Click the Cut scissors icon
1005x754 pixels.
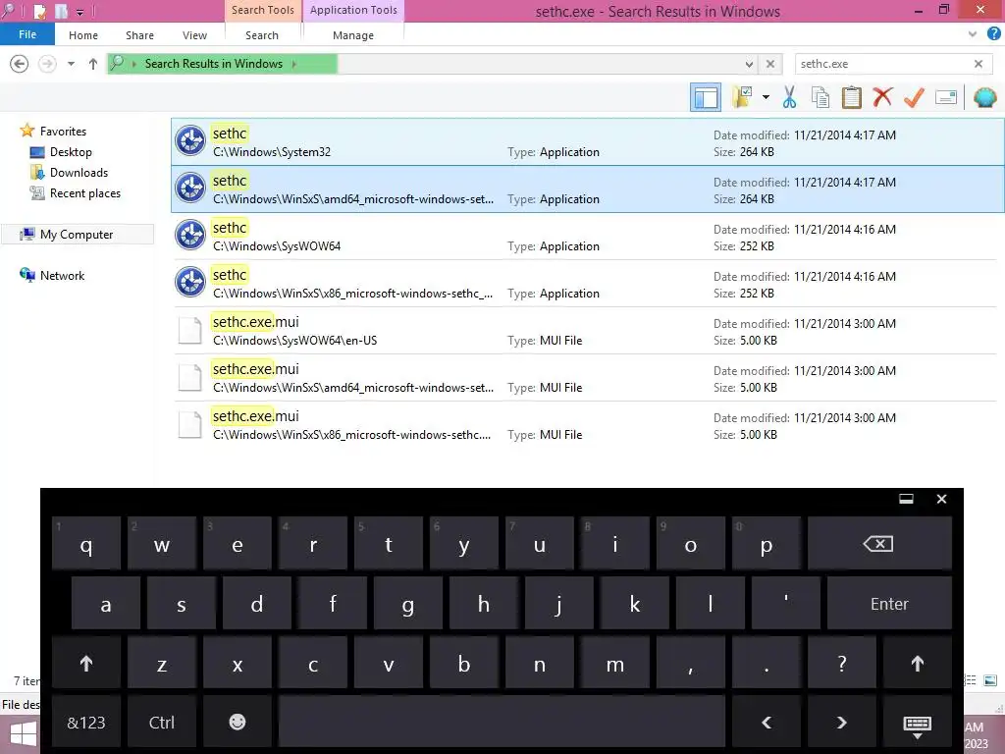point(790,97)
